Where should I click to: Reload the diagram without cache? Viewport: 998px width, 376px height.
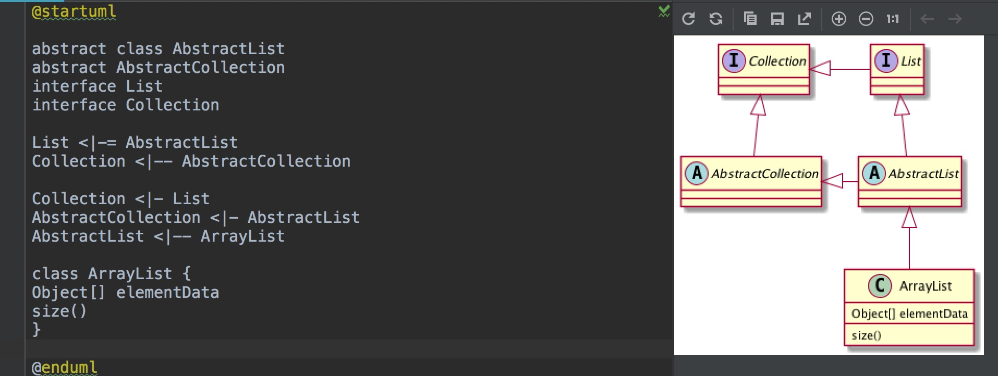click(x=715, y=19)
